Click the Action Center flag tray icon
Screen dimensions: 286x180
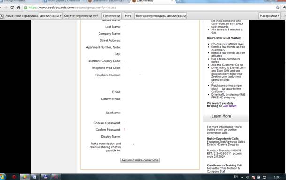point(253,177)
